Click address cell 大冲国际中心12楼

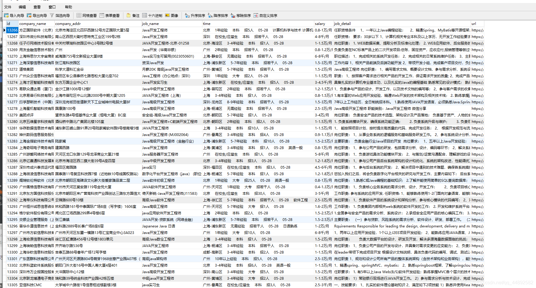point(98,272)
